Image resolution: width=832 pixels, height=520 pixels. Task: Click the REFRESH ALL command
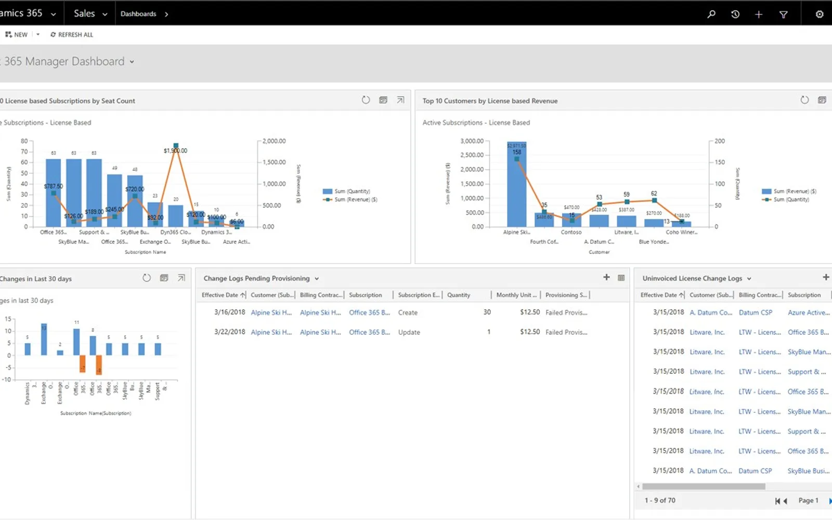72,35
